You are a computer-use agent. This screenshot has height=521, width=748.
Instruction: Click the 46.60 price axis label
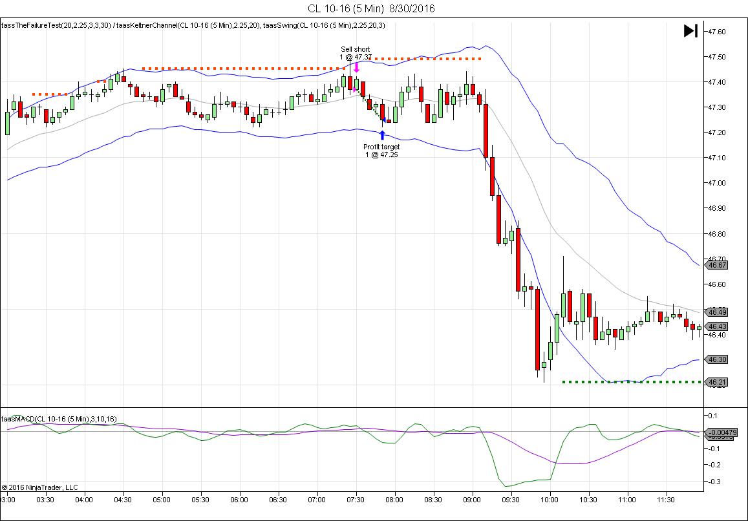[x=716, y=284]
